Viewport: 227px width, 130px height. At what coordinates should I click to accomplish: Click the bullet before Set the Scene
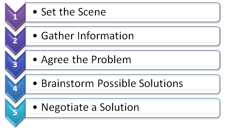pos(35,12)
